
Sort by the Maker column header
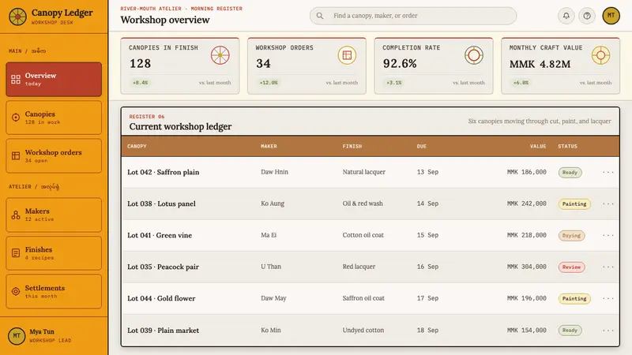[x=269, y=146]
